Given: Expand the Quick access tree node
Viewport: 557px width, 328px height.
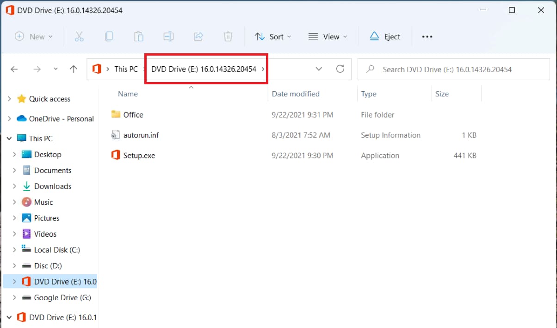Looking at the screenshot, I should pyautogui.click(x=9, y=99).
